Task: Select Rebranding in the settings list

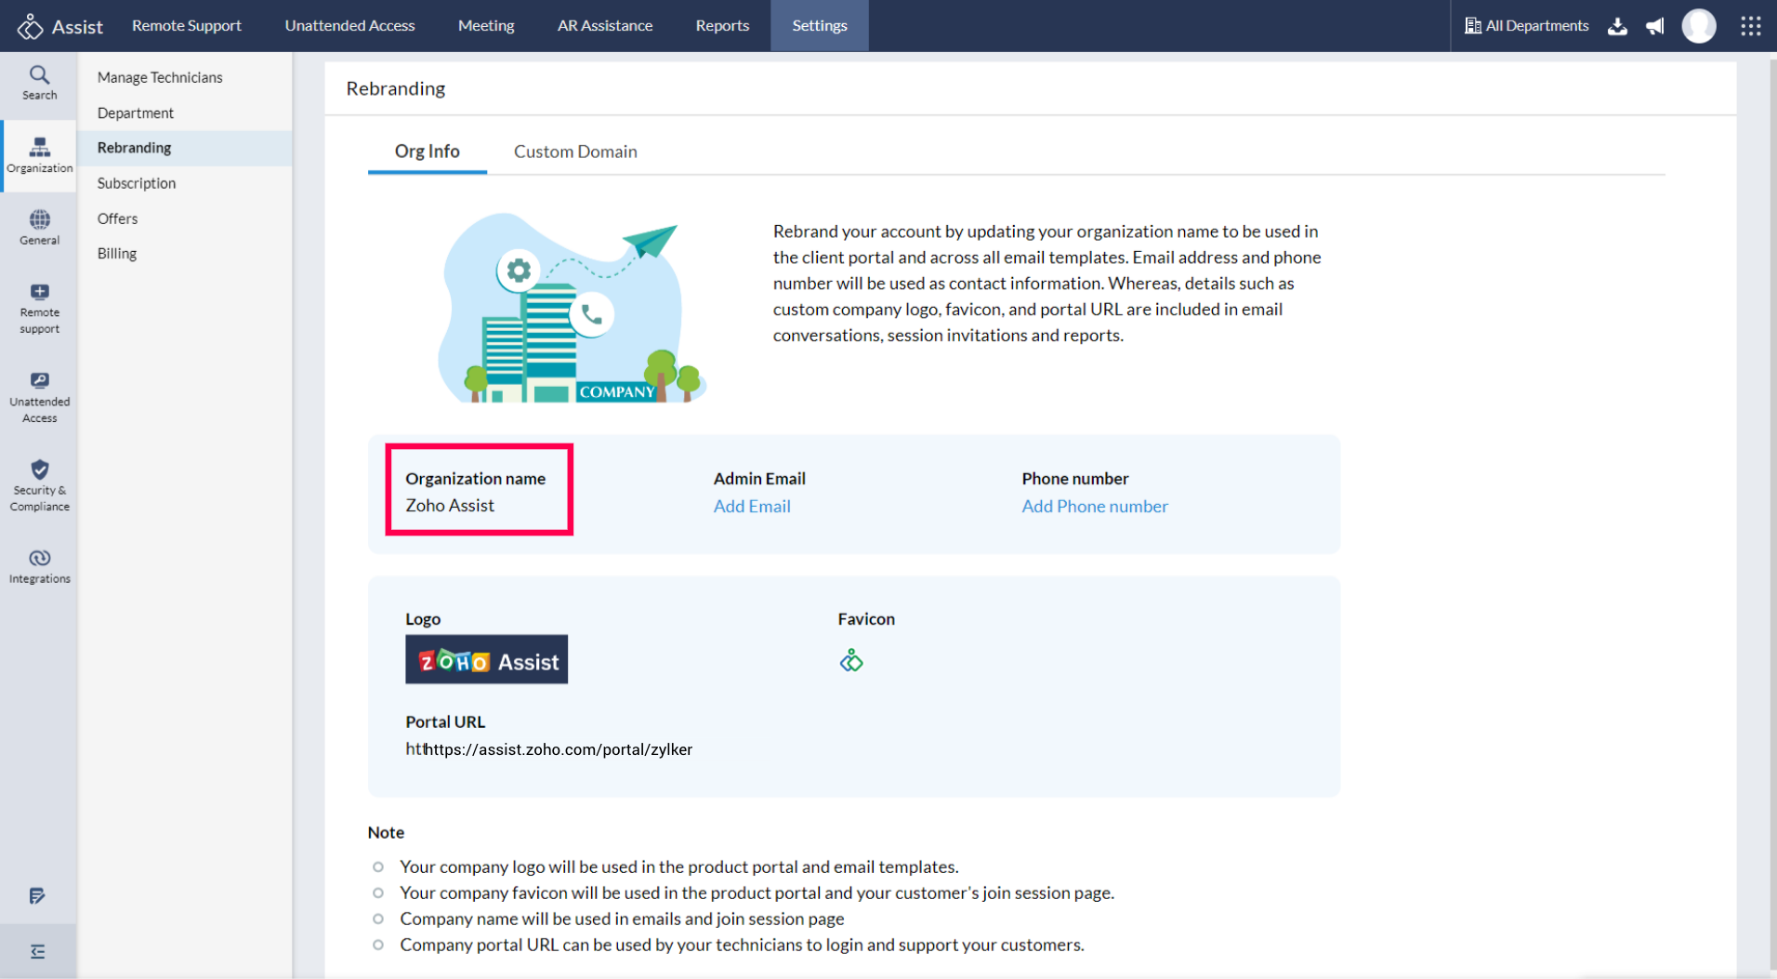Action: point(184,148)
